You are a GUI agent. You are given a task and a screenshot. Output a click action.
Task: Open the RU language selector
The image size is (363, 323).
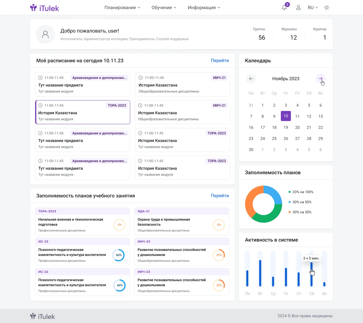313,8
